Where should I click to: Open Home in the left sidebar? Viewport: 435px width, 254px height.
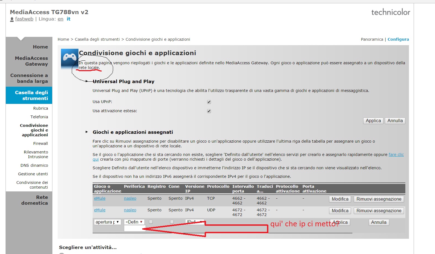click(x=40, y=47)
